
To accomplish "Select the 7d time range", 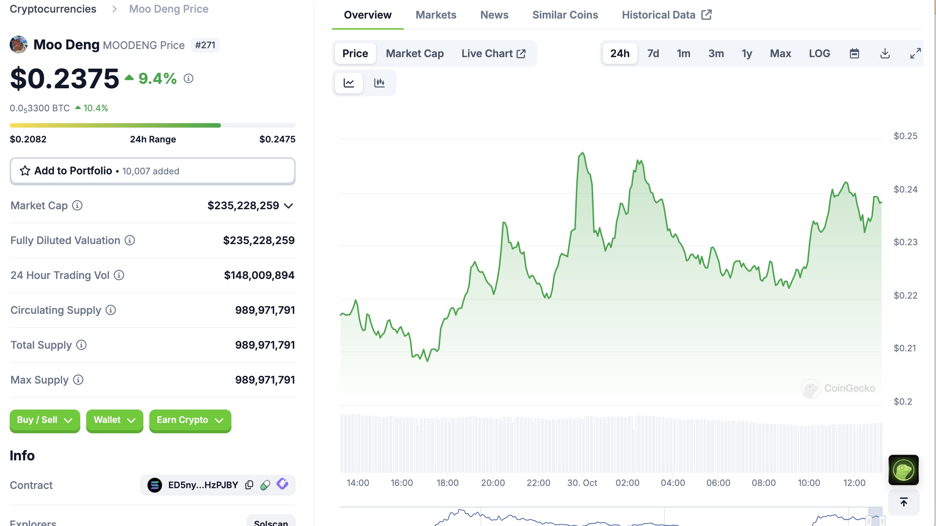I will [653, 53].
